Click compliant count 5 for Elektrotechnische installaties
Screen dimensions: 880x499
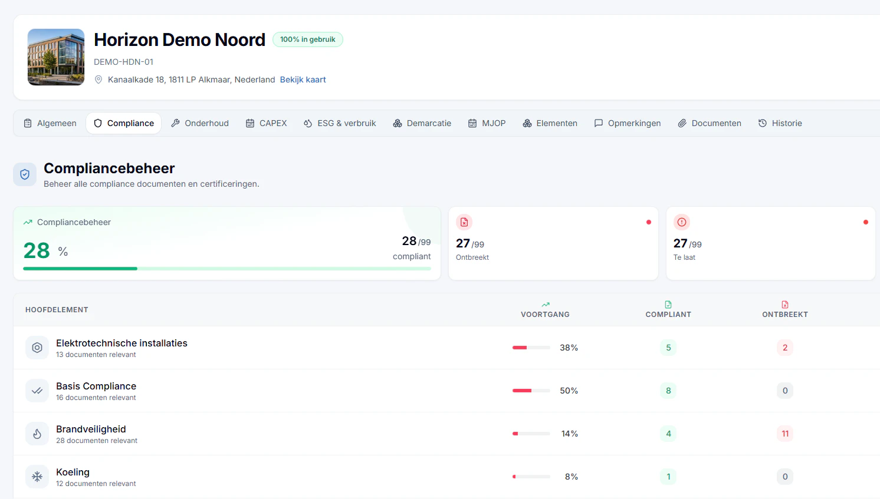click(x=668, y=348)
